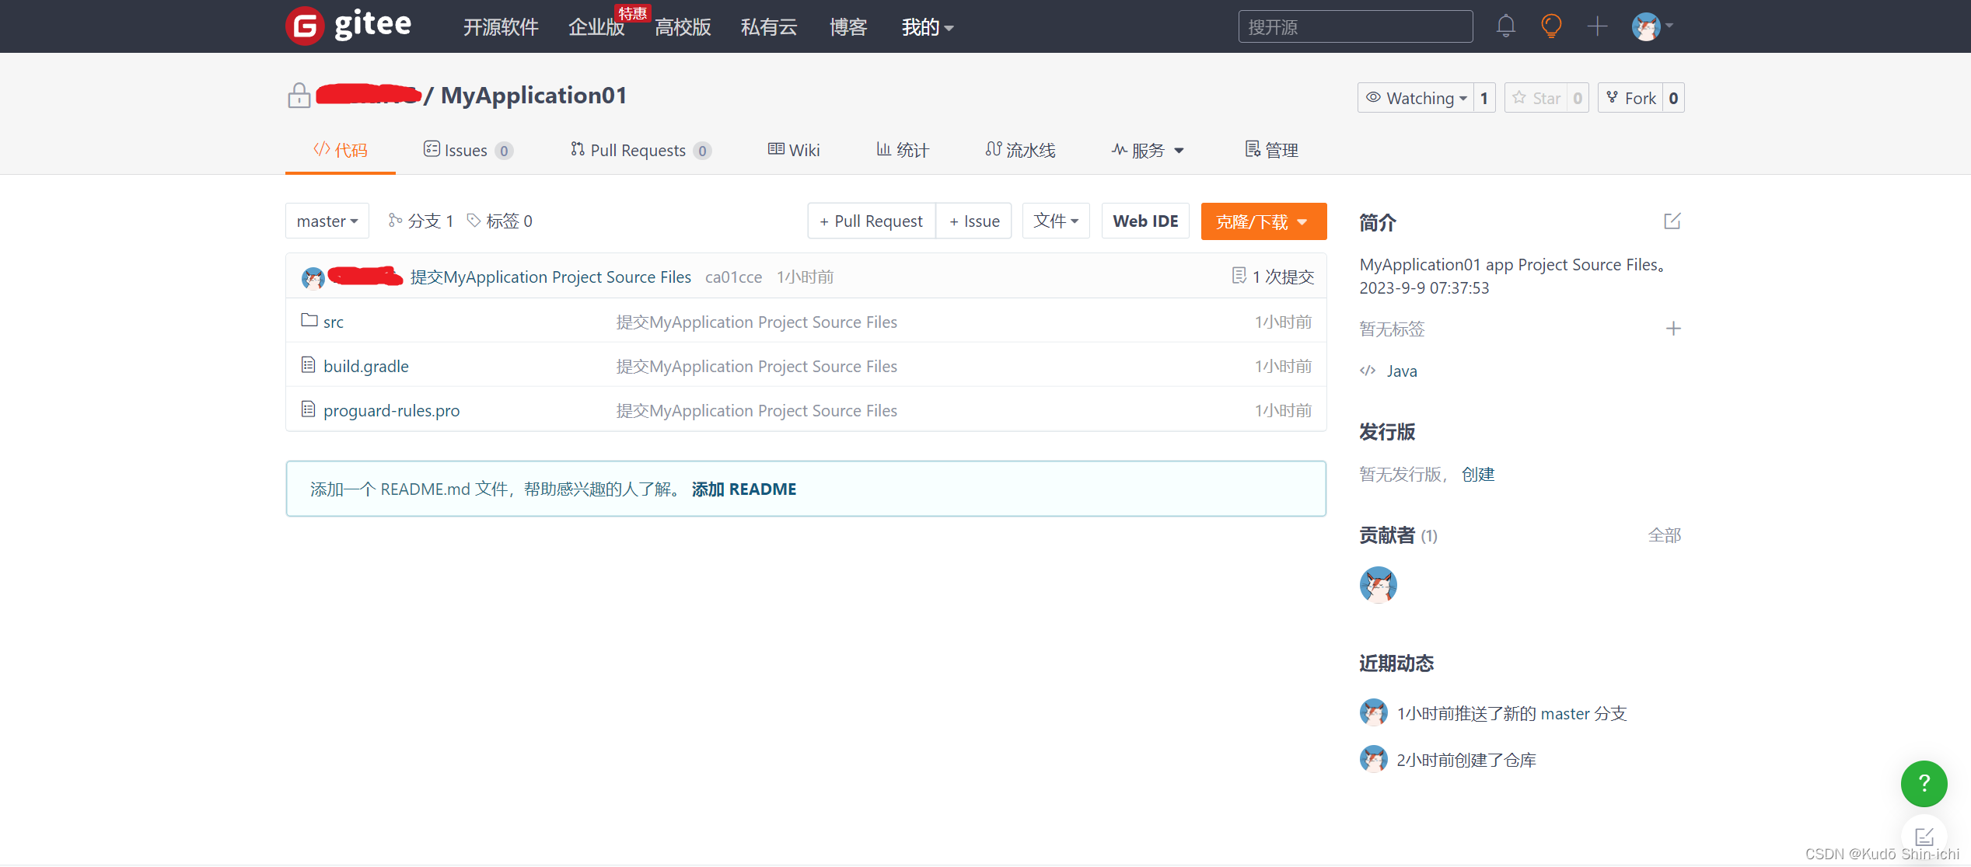Click the lightbulb help icon in header
Image resolution: width=1971 pixels, height=867 pixels.
coord(1551,26)
